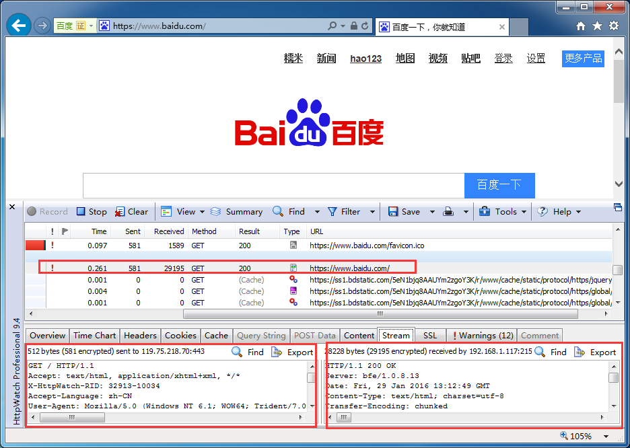Click the Baidu certificate badge in address bar
The height and width of the screenshot is (448, 630).
pos(71,26)
